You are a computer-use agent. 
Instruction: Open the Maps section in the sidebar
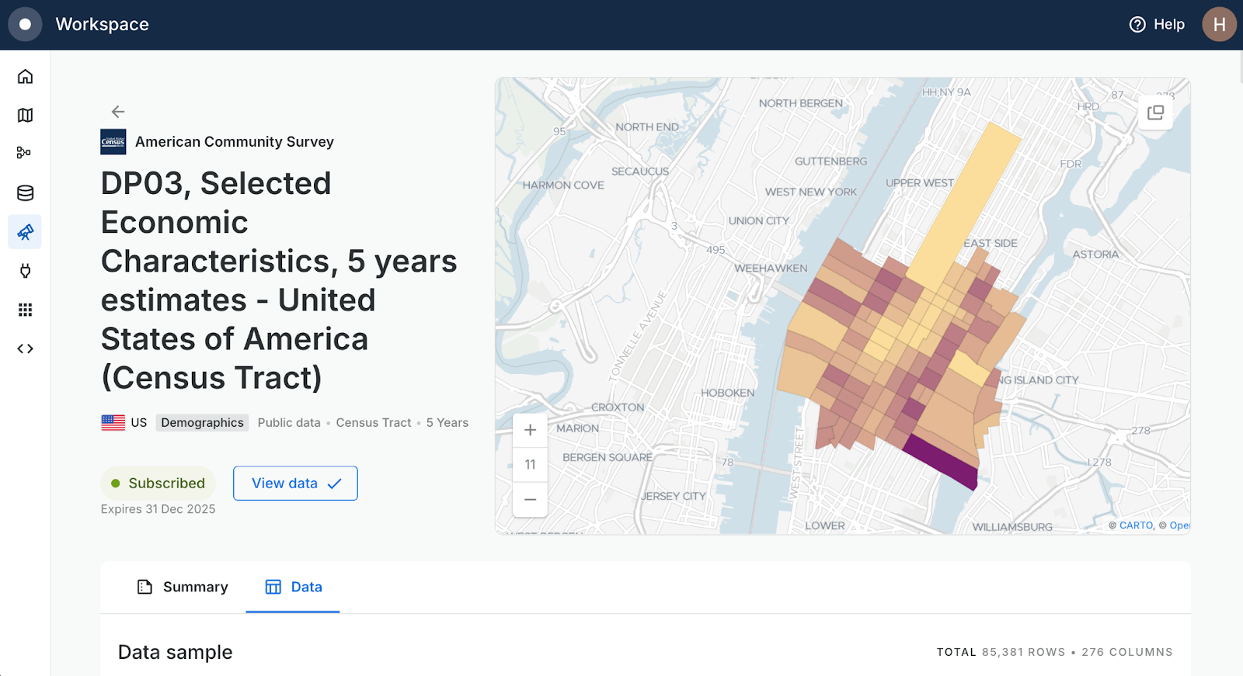(x=25, y=115)
